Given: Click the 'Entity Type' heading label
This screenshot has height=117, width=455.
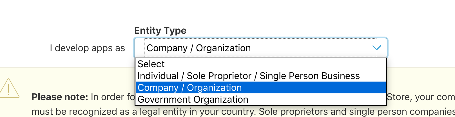Looking at the screenshot, I should [160, 30].
